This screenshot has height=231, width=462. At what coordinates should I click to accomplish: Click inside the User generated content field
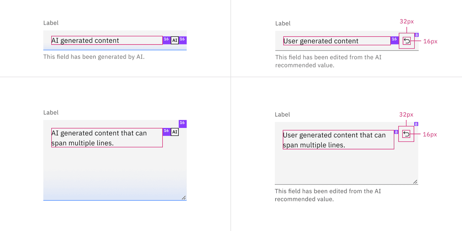(321, 41)
